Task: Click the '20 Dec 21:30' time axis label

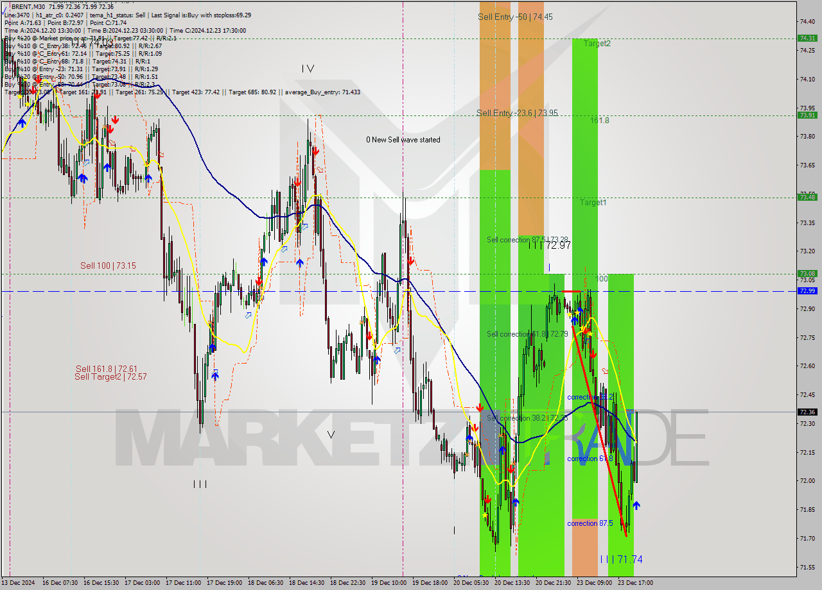Action: [x=553, y=583]
